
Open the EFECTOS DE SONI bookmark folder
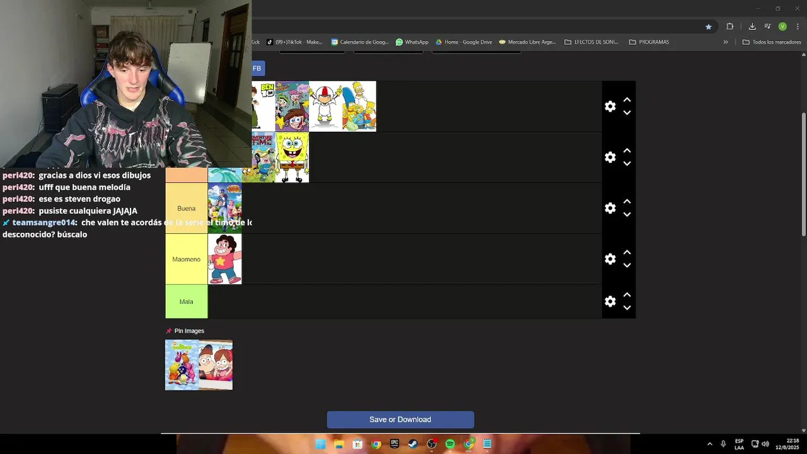(x=591, y=42)
